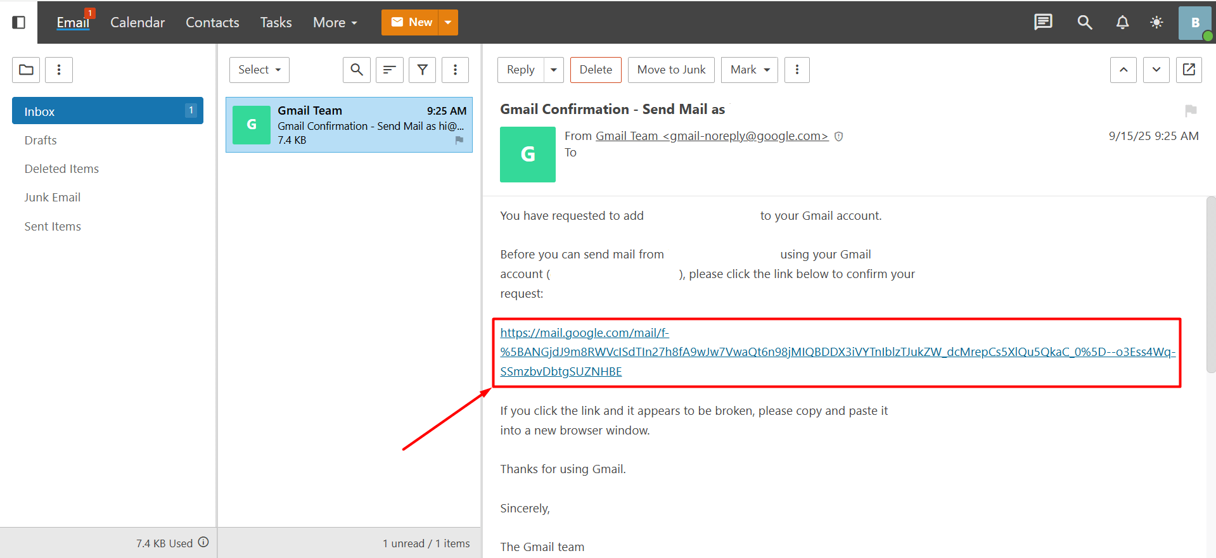Open message in a new window

[x=1189, y=70]
